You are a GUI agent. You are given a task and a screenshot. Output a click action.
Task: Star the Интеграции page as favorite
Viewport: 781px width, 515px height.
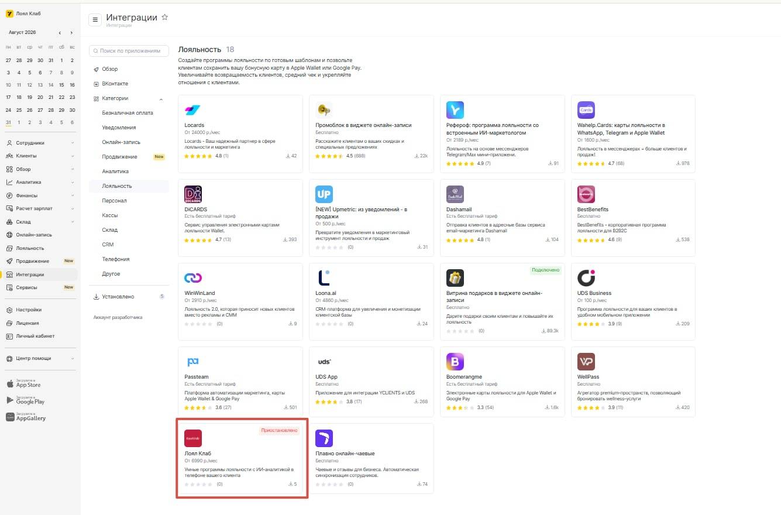click(x=164, y=18)
